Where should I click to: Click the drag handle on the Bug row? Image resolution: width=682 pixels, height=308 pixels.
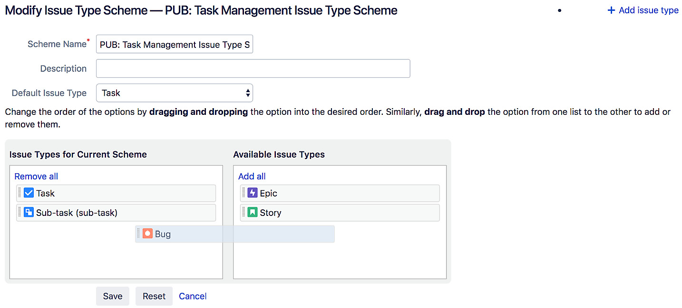coord(138,233)
